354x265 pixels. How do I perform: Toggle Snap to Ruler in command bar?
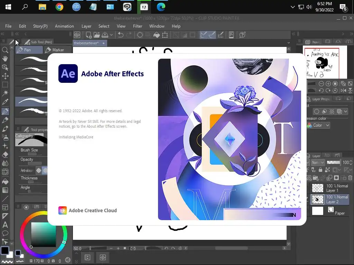coord(204,35)
